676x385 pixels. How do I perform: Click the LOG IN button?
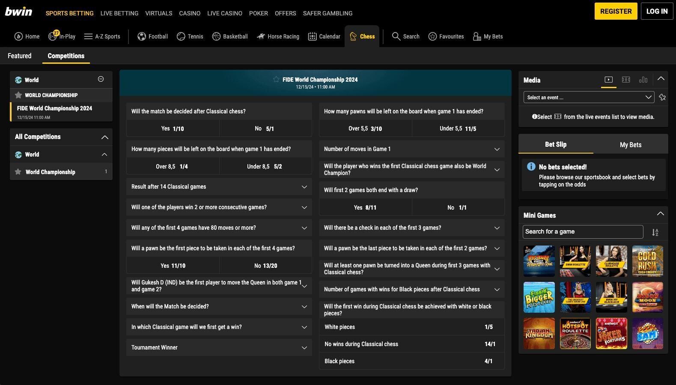[657, 12]
